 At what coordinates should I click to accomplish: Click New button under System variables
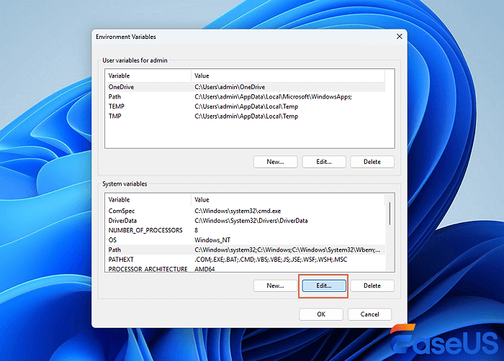pos(275,285)
